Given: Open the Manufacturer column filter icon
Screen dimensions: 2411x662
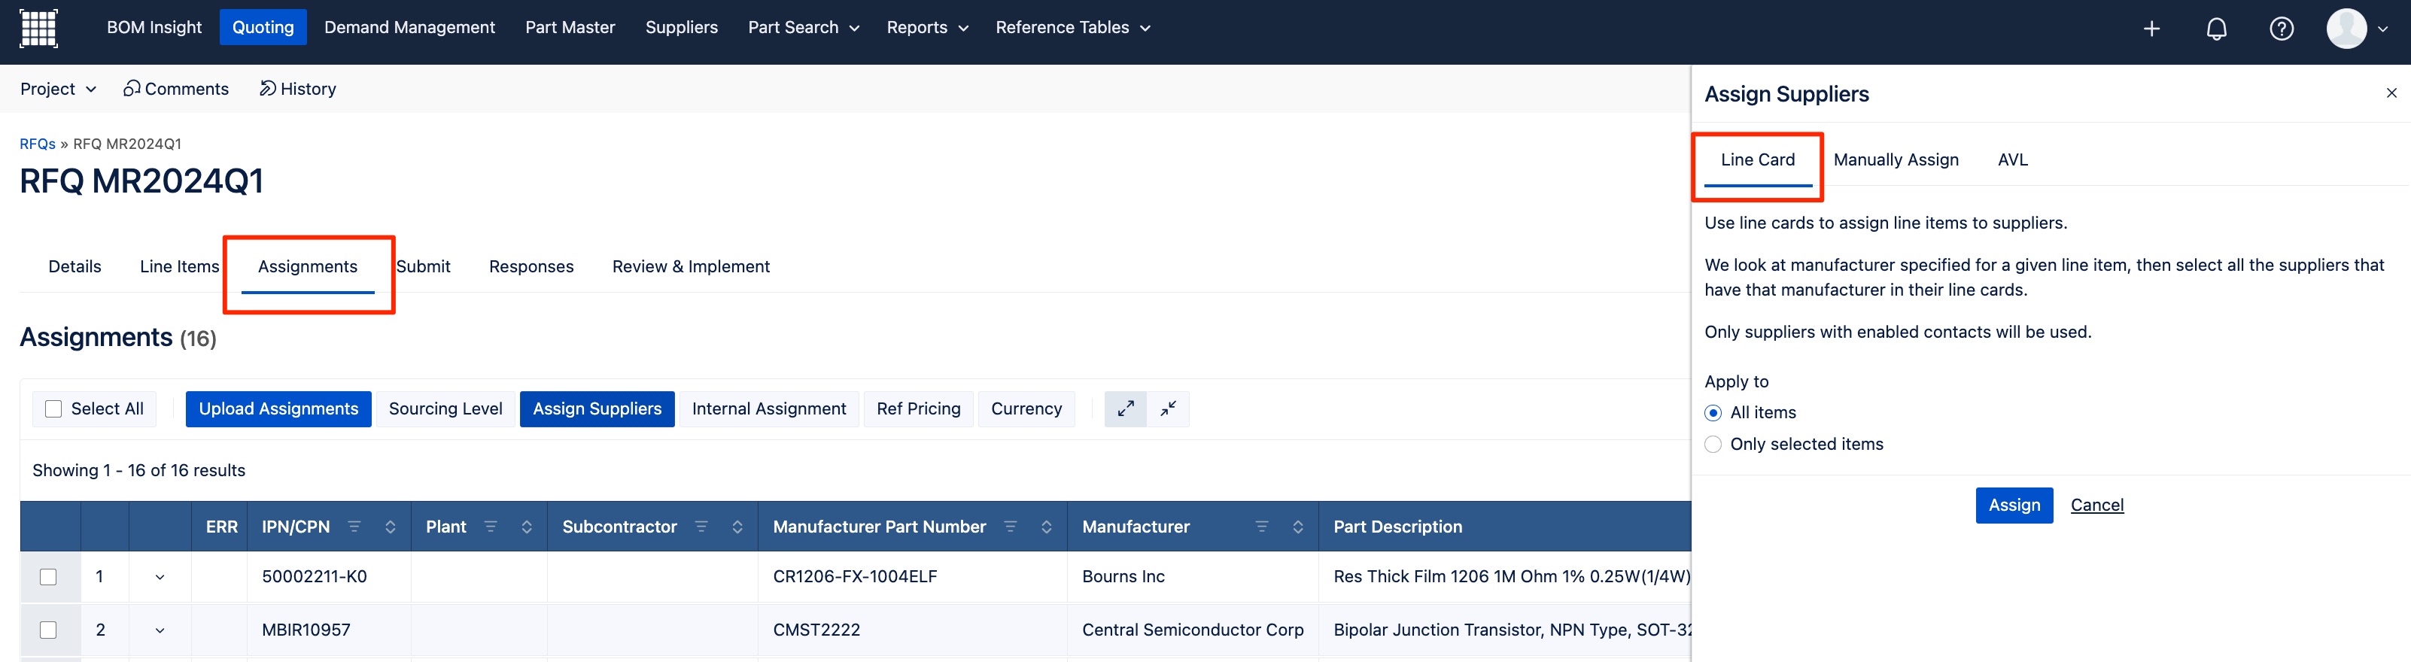Looking at the screenshot, I should (1262, 527).
